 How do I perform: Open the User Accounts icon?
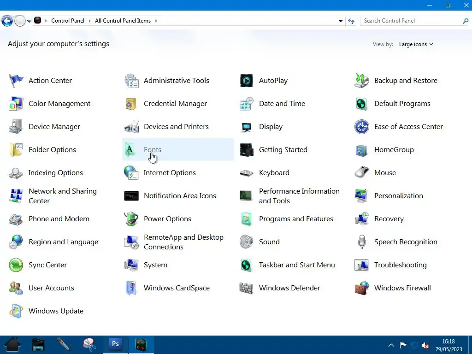[x=16, y=288]
